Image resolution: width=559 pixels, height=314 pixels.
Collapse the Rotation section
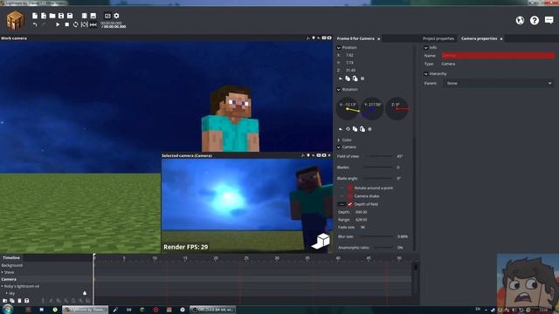(x=339, y=90)
